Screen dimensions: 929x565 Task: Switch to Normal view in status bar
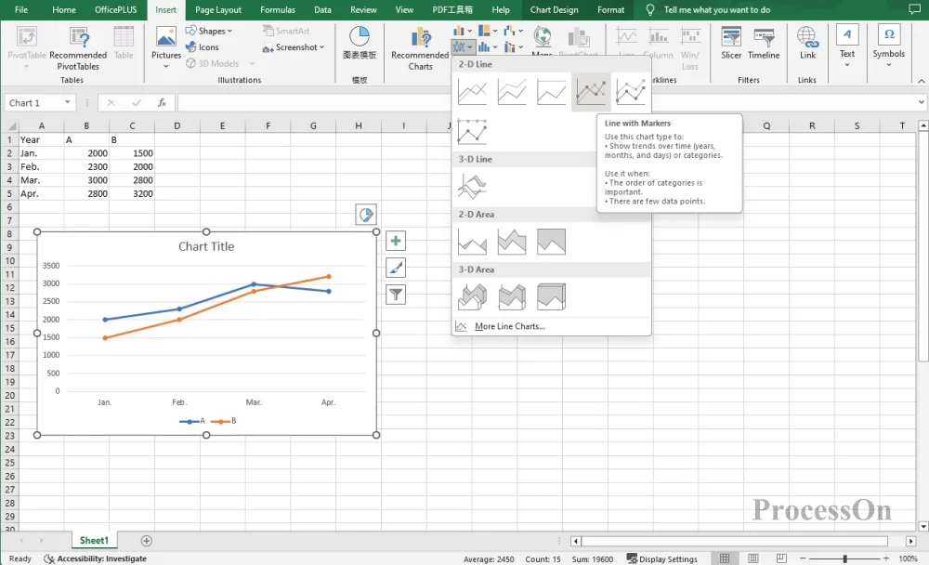point(723,558)
